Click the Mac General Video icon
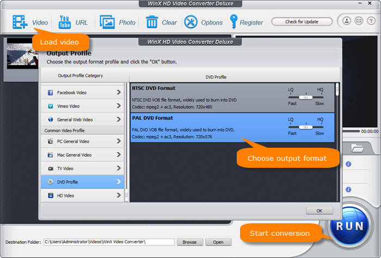The width and height of the screenshot is (381, 258). (50, 155)
